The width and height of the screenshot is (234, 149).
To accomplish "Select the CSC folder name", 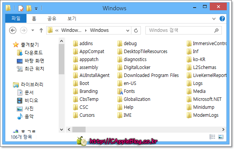I will (x=84, y=107).
